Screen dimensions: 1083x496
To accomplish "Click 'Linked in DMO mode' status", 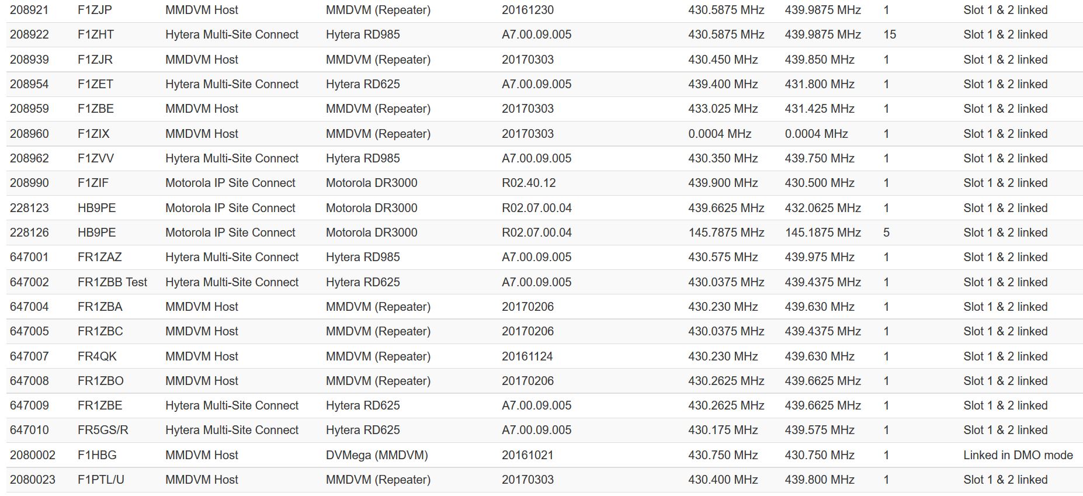I will click(1018, 455).
